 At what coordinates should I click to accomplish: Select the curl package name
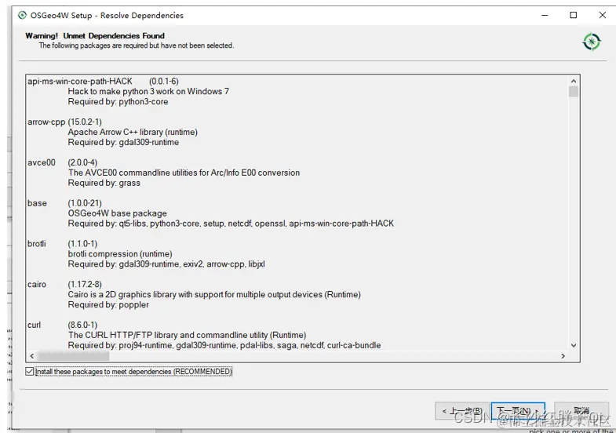[x=35, y=325]
